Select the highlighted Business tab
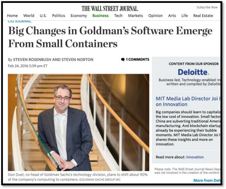Screen dimensions: 226x189 pyautogui.click(x=100, y=16)
